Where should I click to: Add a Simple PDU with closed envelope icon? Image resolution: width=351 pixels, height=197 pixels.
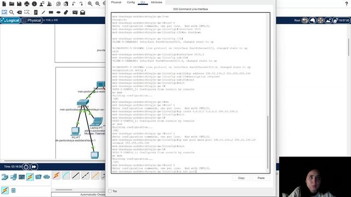(75, 12)
